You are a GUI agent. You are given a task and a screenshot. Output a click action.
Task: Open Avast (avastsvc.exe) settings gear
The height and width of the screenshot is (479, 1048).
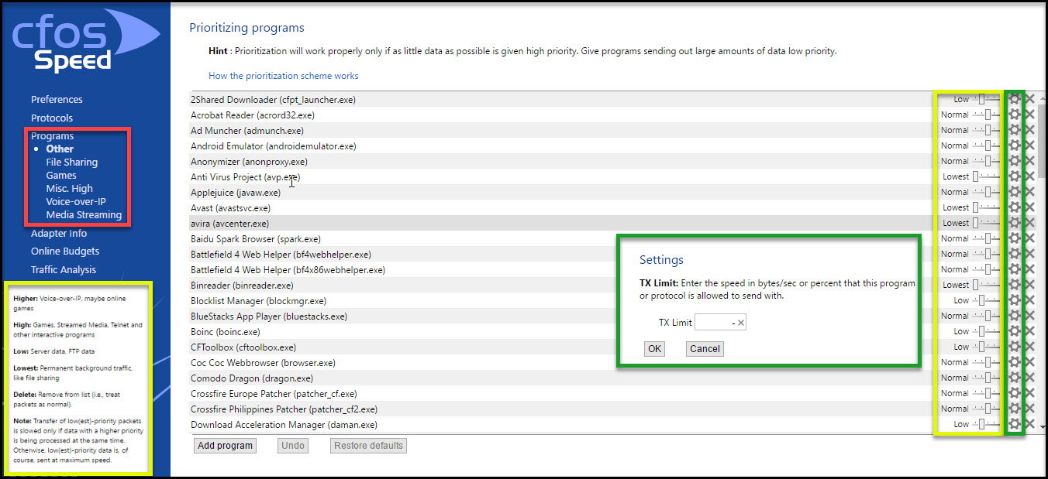[1014, 207]
